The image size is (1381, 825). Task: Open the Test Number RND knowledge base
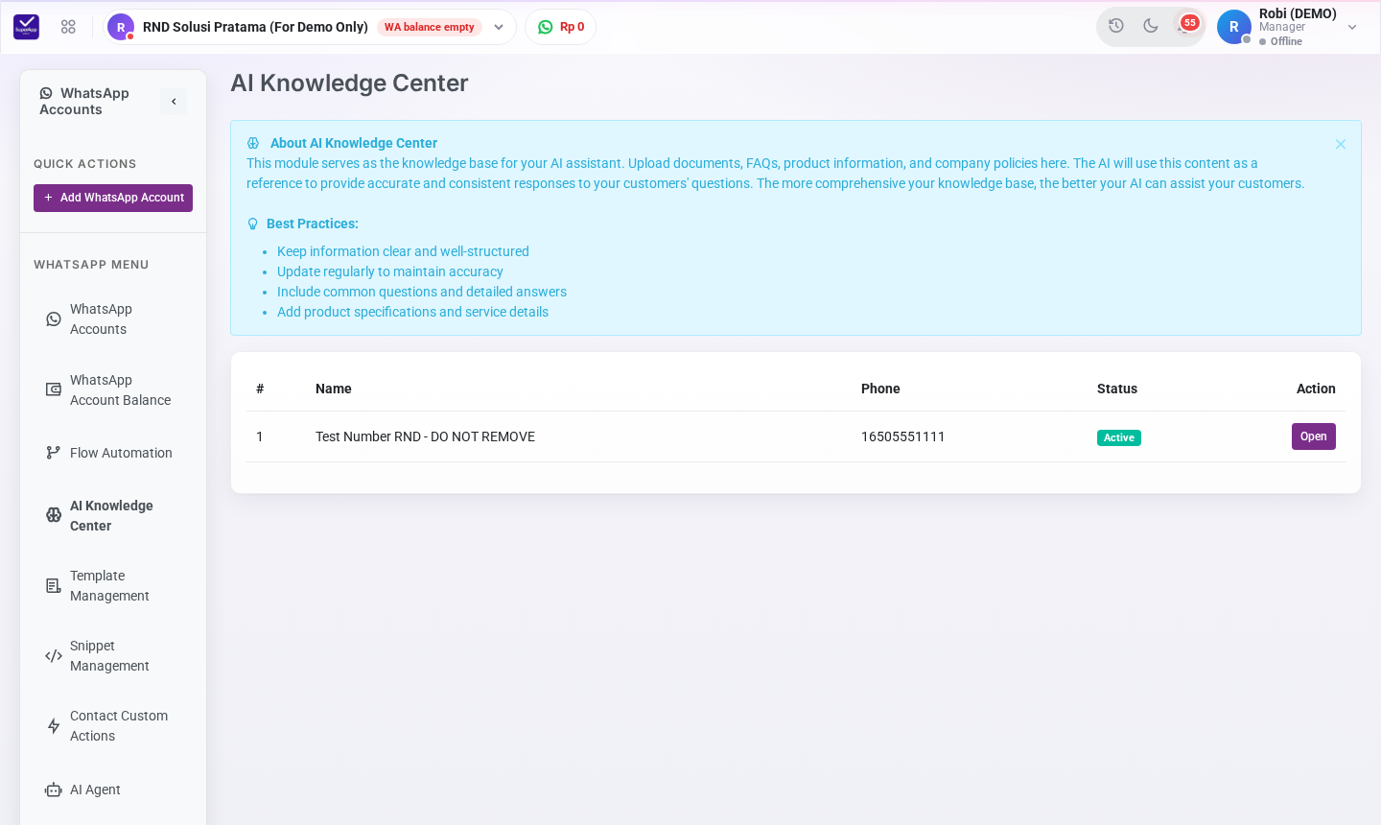1314,436
